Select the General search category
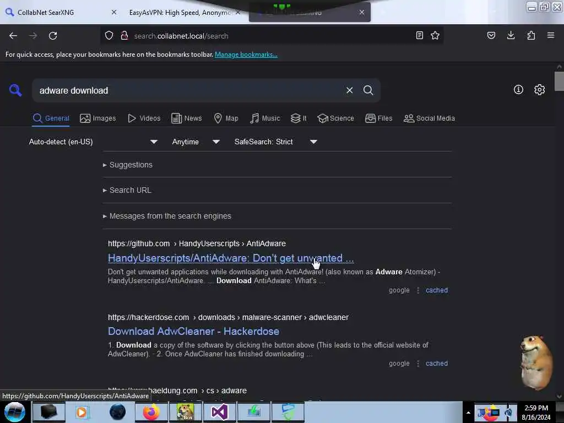Image resolution: width=564 pixels, height=423 pixels. pyautogui.click(x=51, y=118)
